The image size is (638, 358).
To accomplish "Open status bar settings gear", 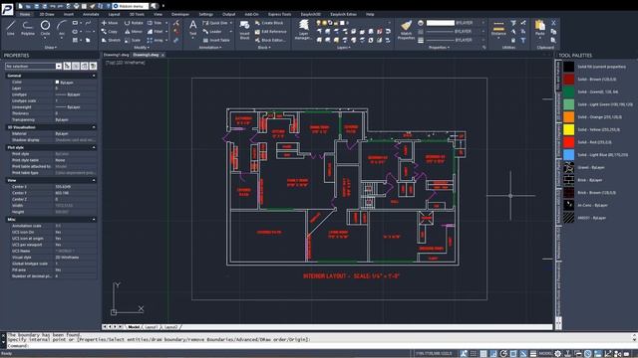I will [x=558, y=354].
